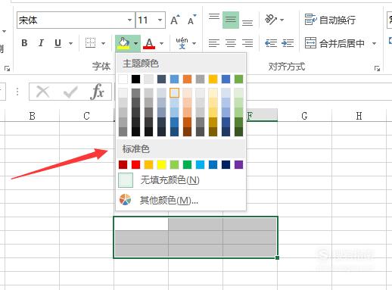Open the phonetic guide dropdown arrow
Screen dimensions: 392x290
tap(194, 43)
